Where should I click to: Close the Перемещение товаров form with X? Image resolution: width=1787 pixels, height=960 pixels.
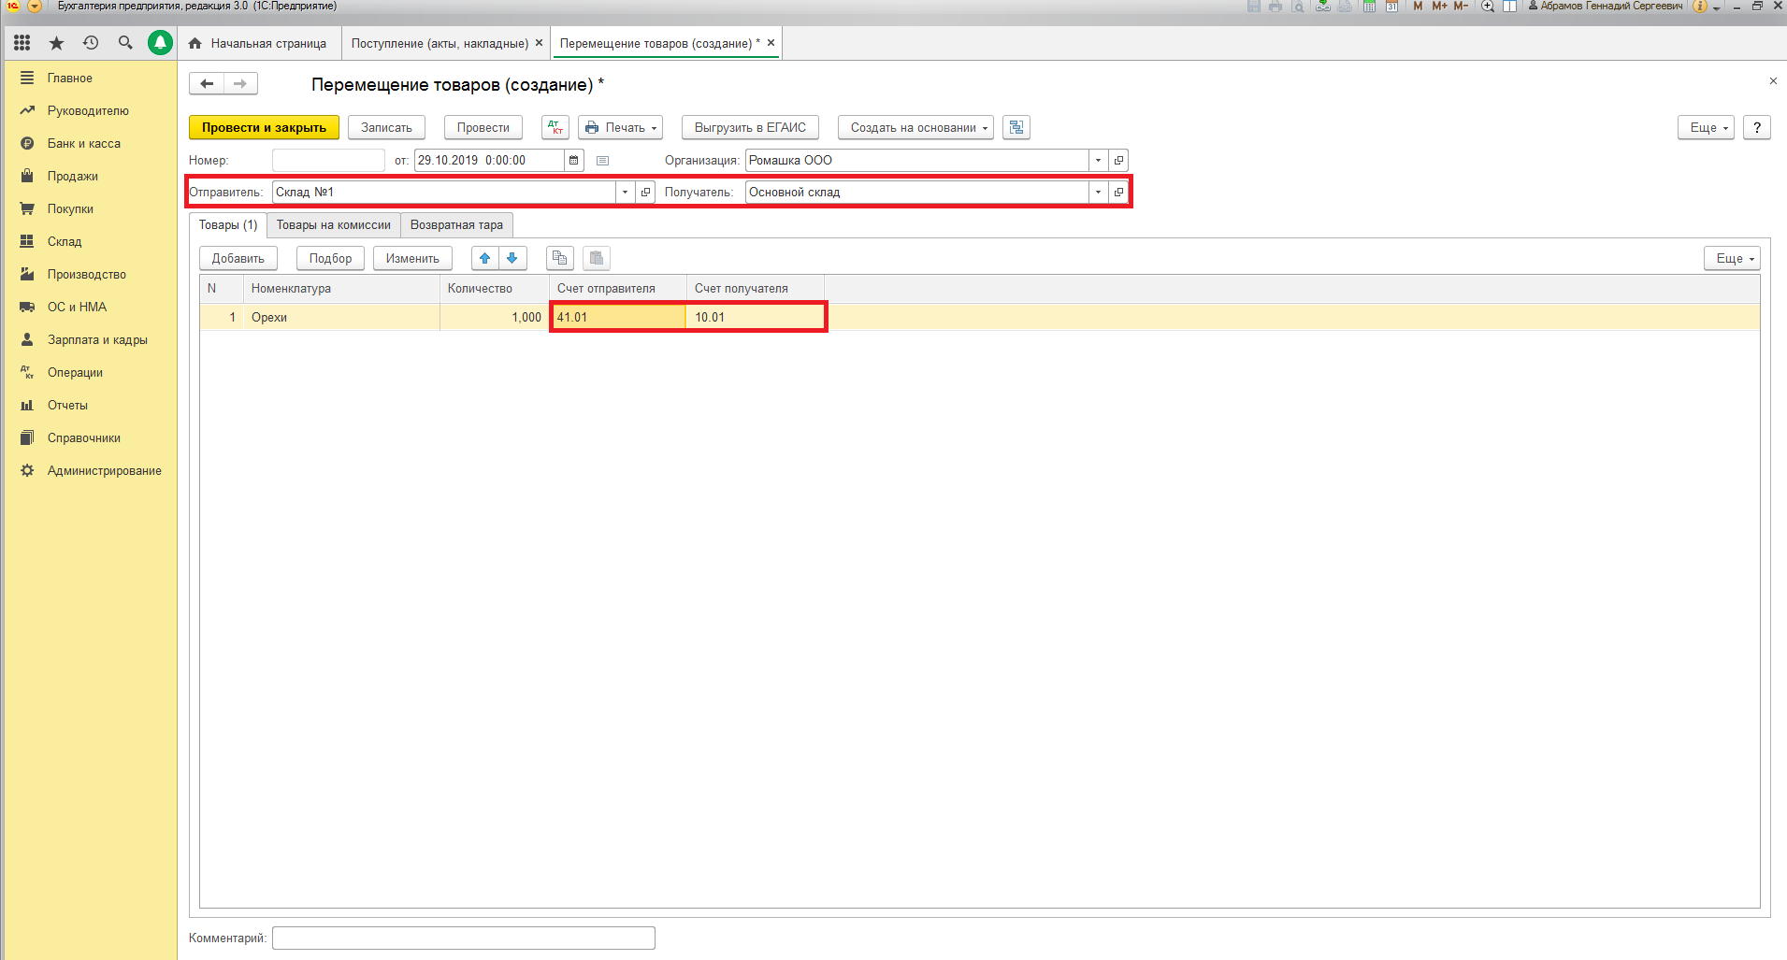tap(1773, 81)
